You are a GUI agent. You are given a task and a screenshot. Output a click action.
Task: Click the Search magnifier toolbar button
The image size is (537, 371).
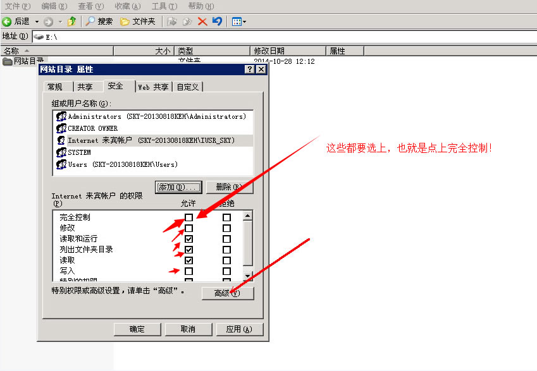tap(99, 21)
